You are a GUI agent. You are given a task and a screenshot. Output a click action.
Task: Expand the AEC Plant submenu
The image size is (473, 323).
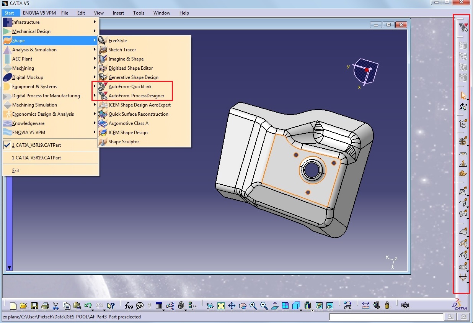[51, 59]
